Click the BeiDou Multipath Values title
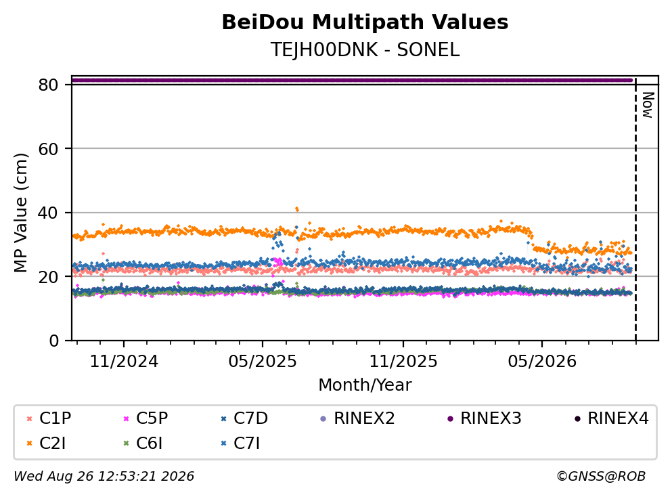This screenshot has height=497, width=672. click(365, 22)
